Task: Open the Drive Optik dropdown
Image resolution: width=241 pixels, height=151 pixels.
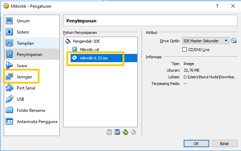Action: [206, 41]
